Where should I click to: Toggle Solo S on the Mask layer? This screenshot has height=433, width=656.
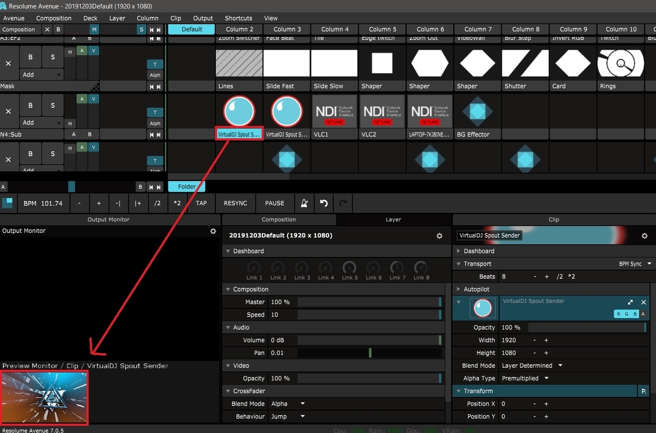click(x=52, y=57)
